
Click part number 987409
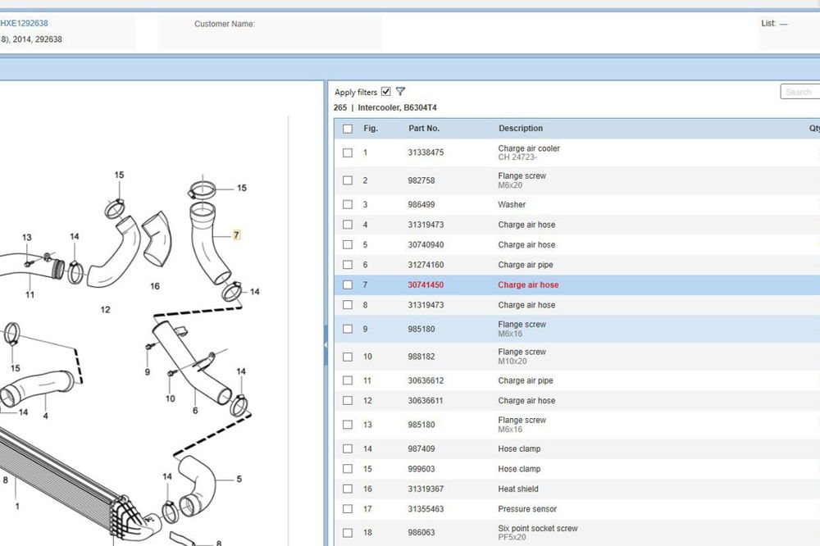421,448
